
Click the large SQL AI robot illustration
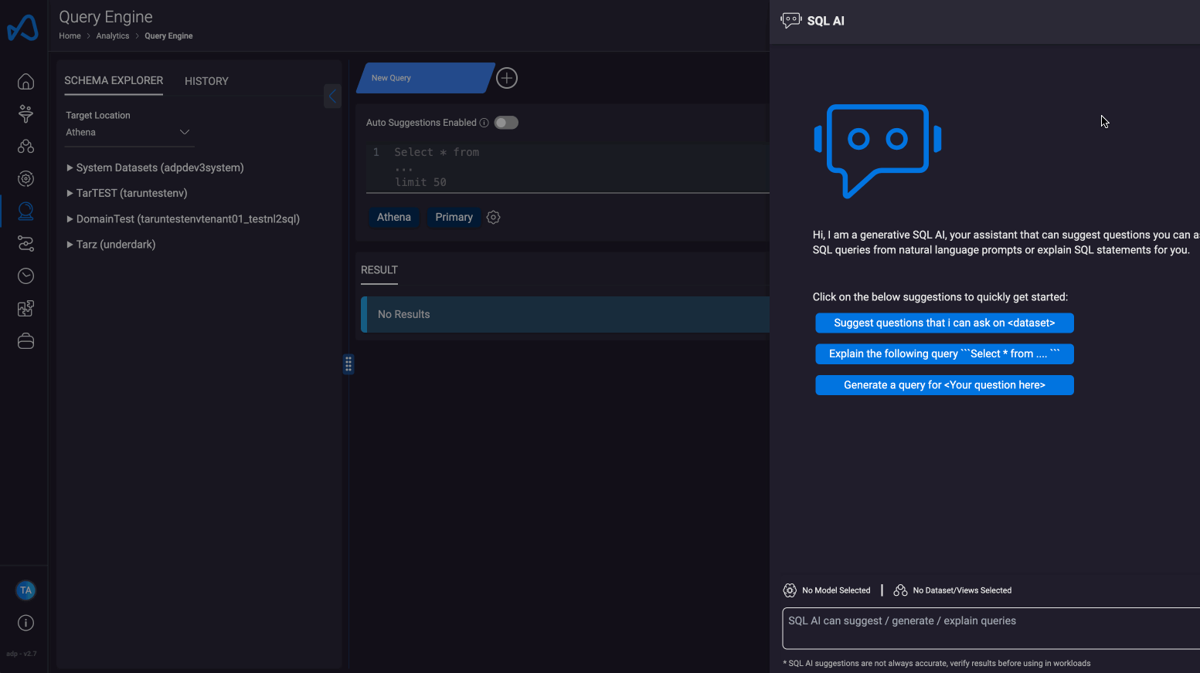click(878, 151)
